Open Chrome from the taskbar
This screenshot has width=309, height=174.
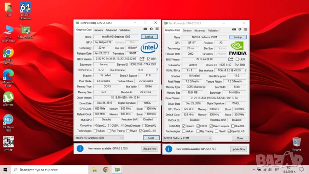point(106,170)
